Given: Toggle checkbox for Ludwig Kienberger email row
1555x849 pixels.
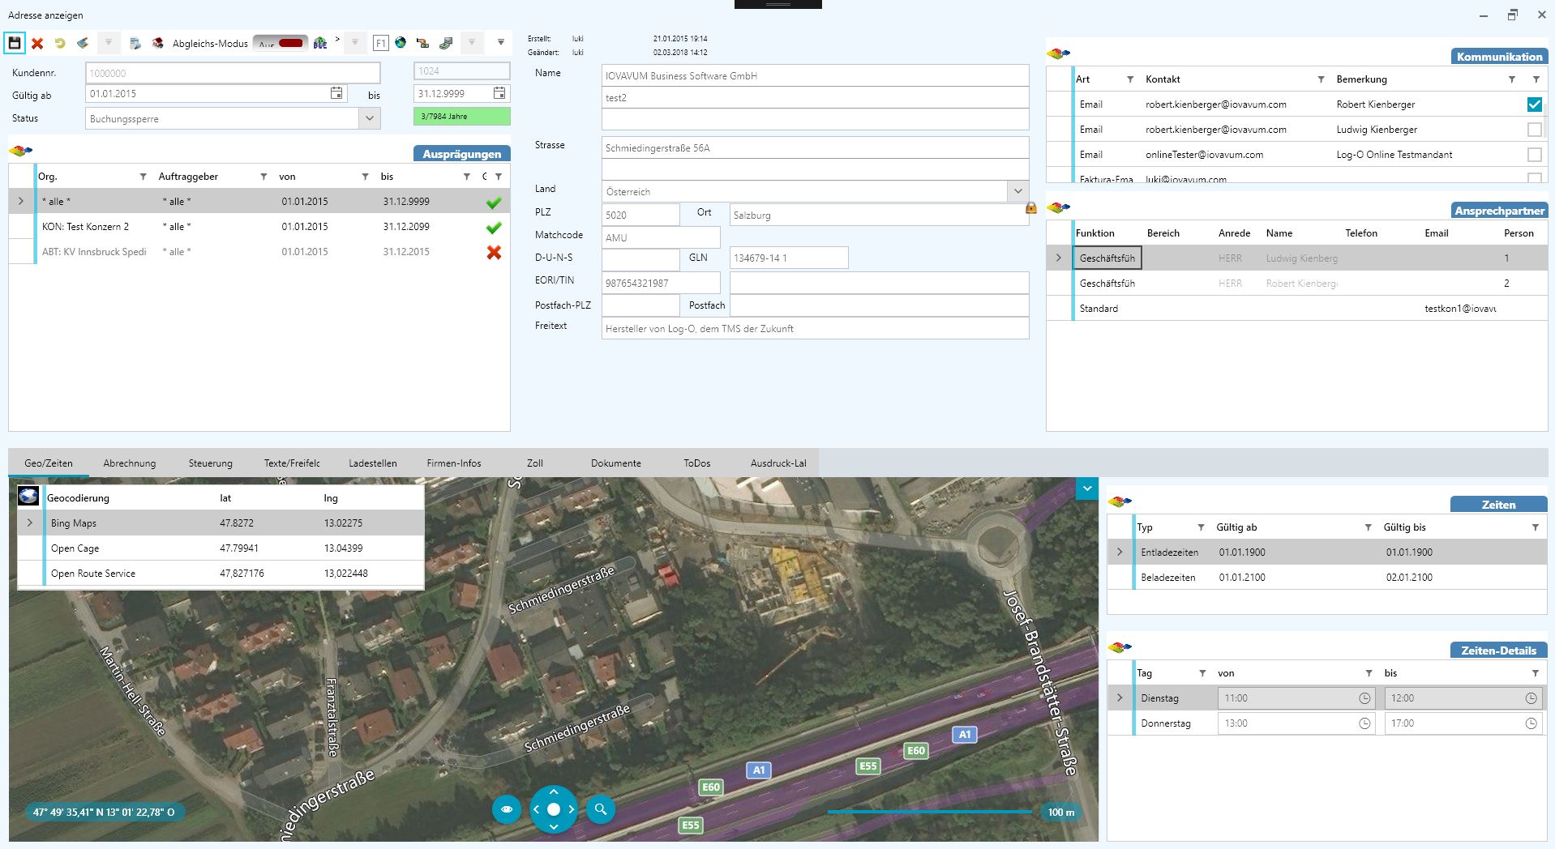Looking at the screenshot, I should (x=1534, y=130).
